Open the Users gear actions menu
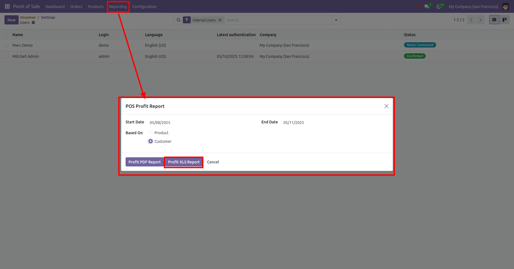Viewport: 514px width, 269px height. tap(33, 23)
